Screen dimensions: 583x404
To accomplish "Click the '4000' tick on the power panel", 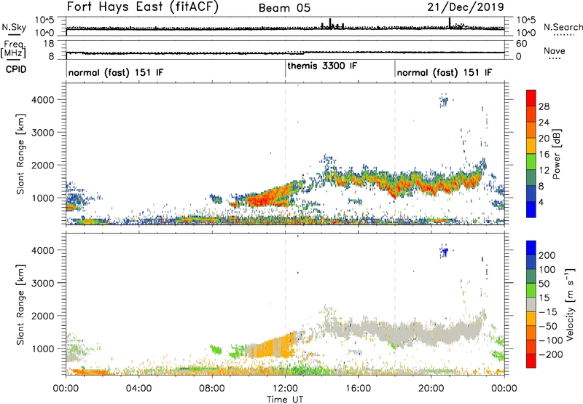I will (43, 100).
